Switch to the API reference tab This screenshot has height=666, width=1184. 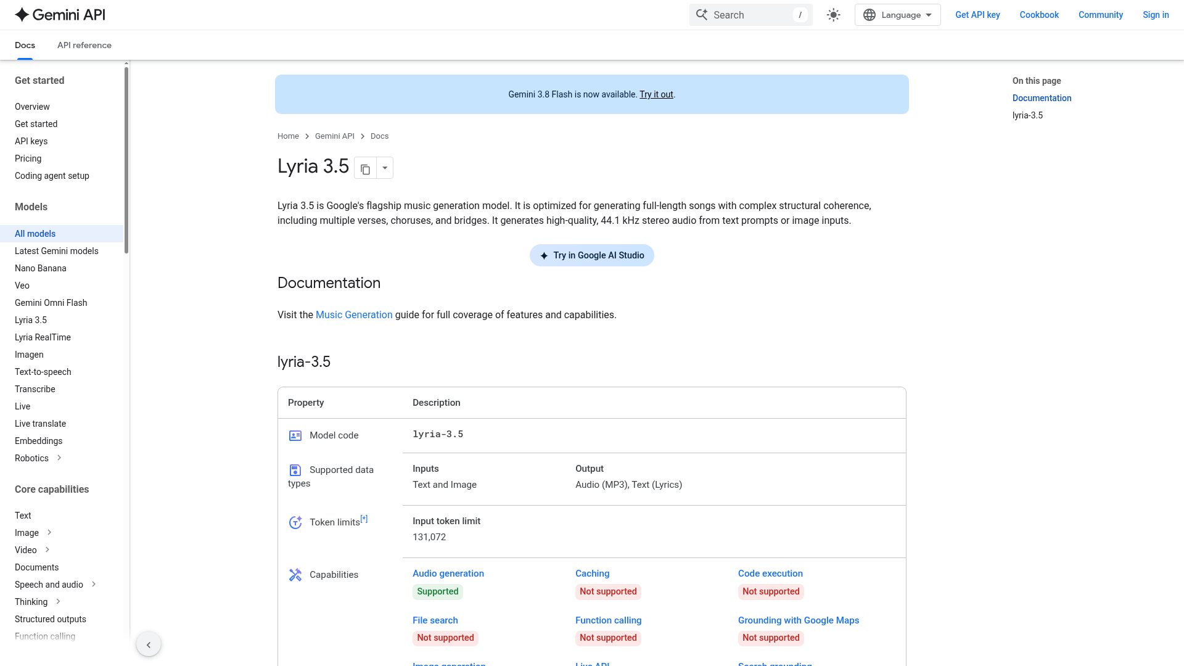(84, 45)
